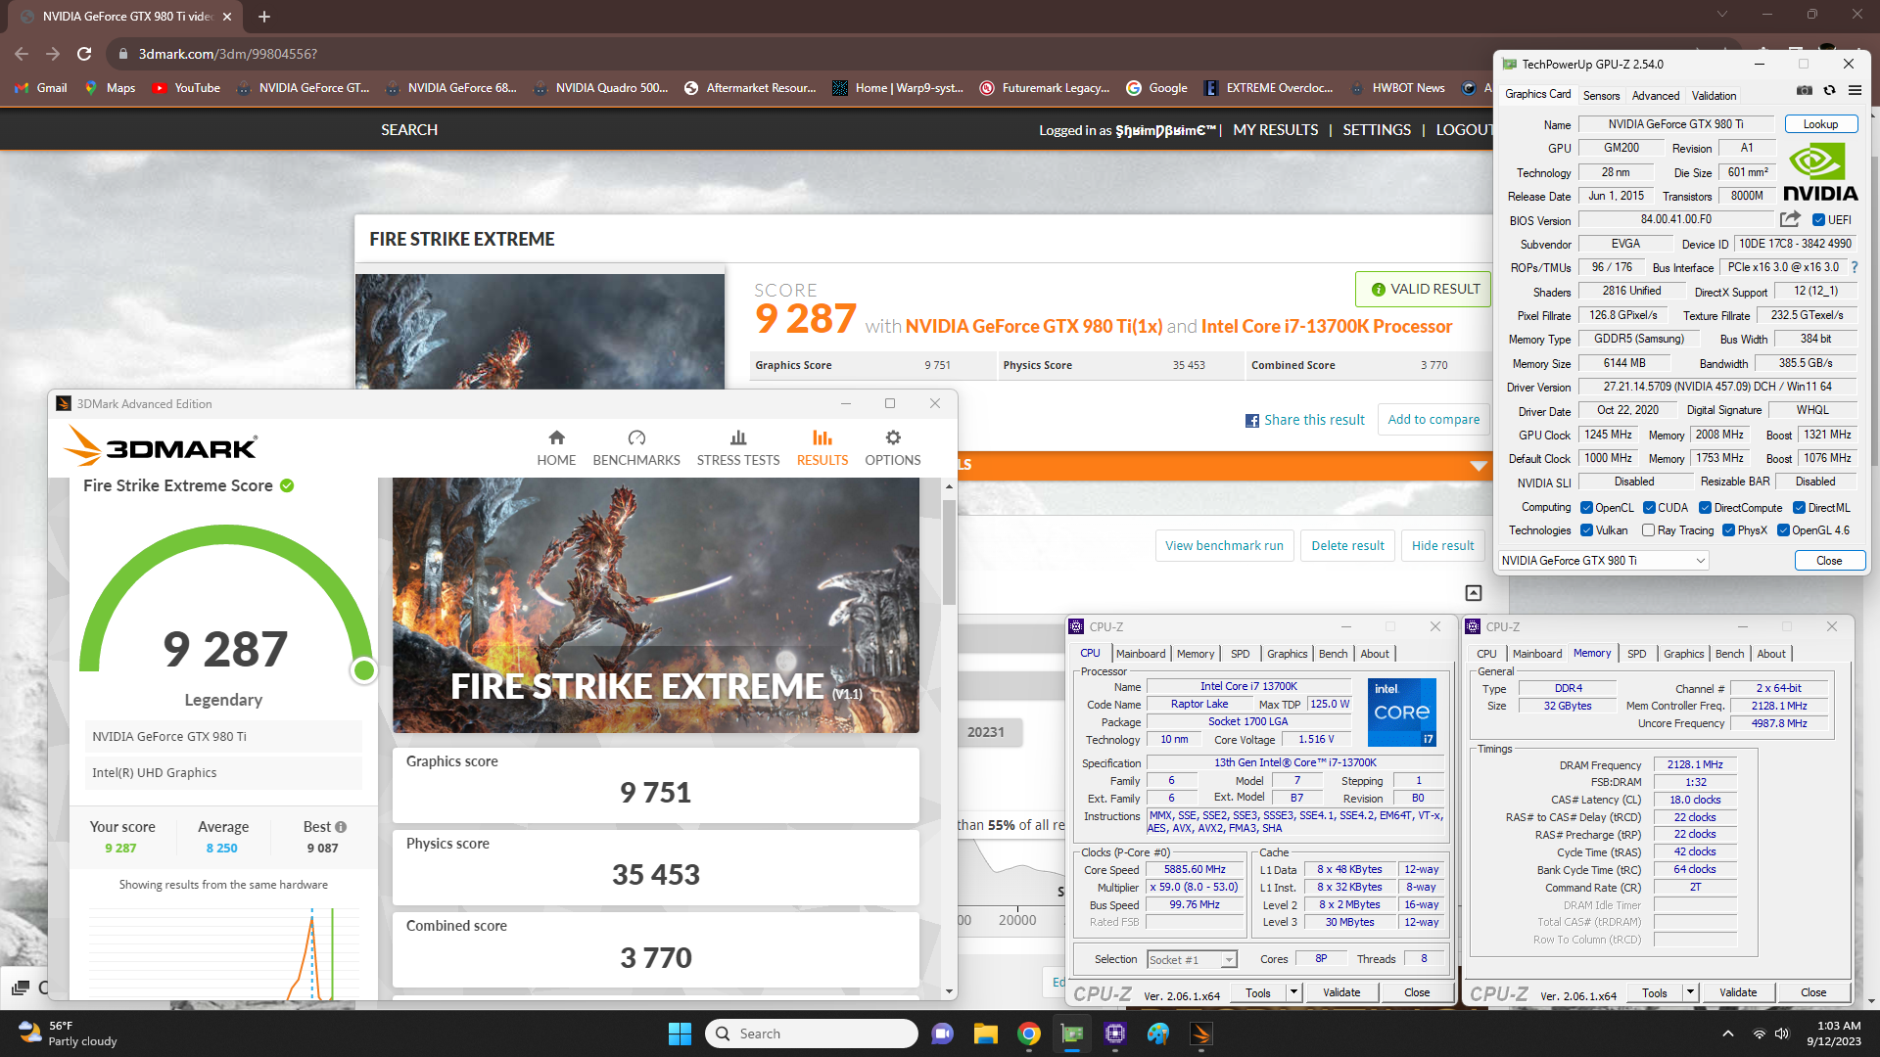Click View benchmark run button
Screen dimensions: 1880x1057
tap(1224, 546)
